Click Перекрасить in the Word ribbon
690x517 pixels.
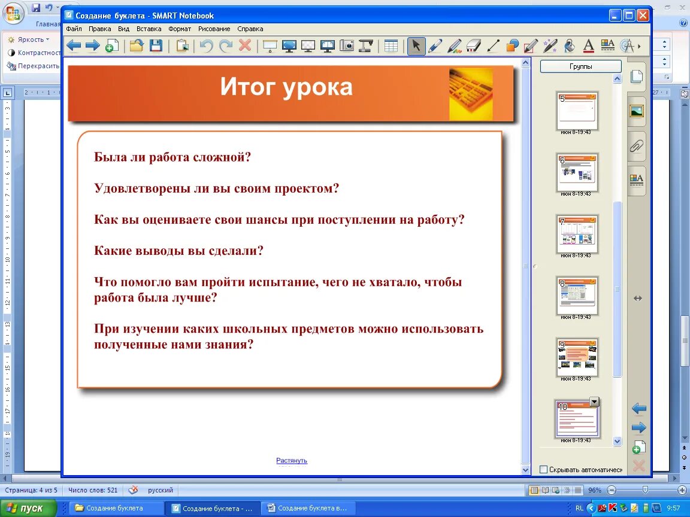tap(34, 66)
